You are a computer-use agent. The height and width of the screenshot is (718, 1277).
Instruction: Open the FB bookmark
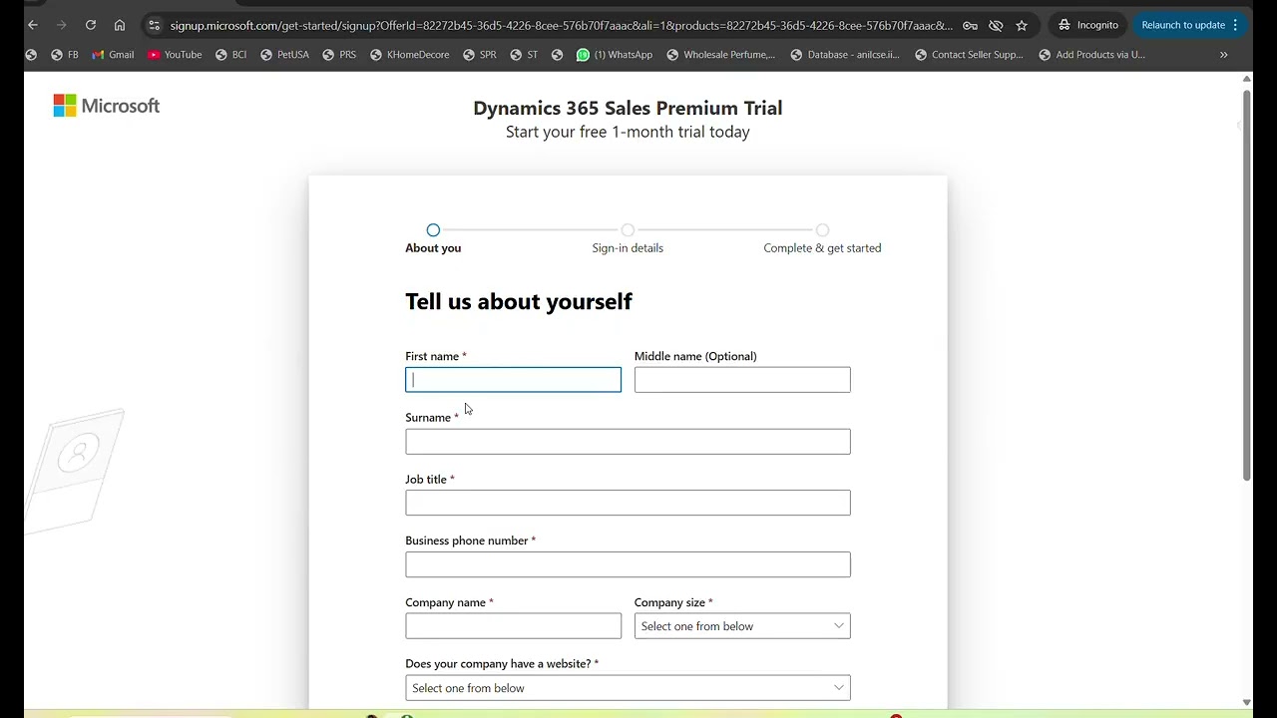click(65, 55)
